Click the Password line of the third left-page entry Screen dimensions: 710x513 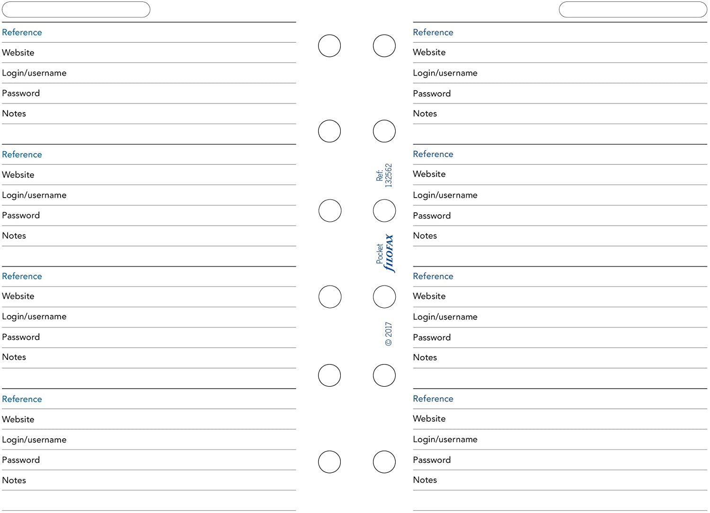pyautogui.click(x=149, y=337)
